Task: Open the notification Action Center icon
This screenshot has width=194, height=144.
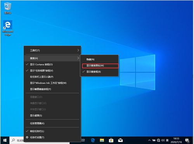Action: coord(187,141)
